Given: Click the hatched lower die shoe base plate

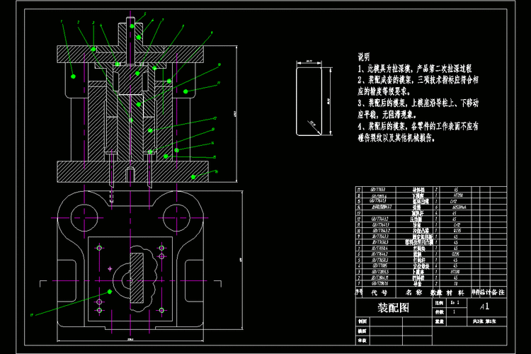Looking at the screenshot, I should coord(78,169).
